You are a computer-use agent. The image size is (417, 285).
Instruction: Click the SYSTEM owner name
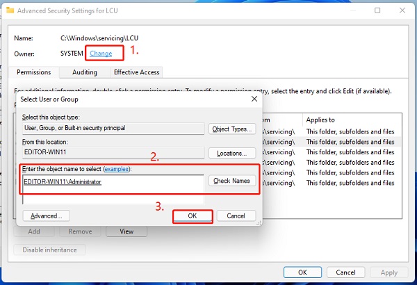coord(72,54)
